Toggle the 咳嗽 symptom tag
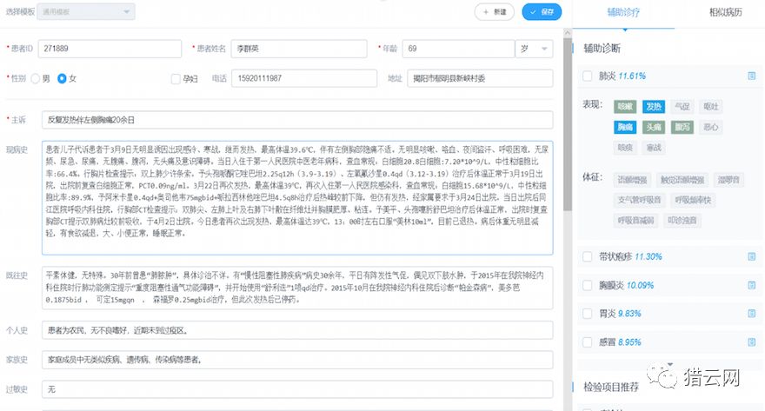The height and width of the screenshot is (411, 765). [625, 106]
